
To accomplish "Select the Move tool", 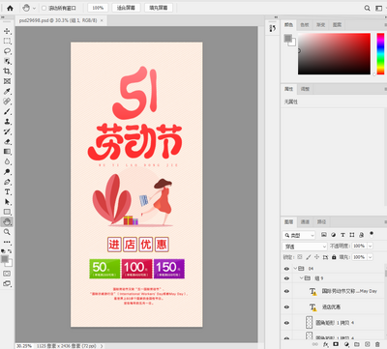I will [7, 31].
